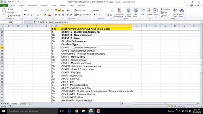The width and height of the screenshot is (203, 114).
Task: Toggle Middle Align vertical alignment
Action: coord(59,10)
